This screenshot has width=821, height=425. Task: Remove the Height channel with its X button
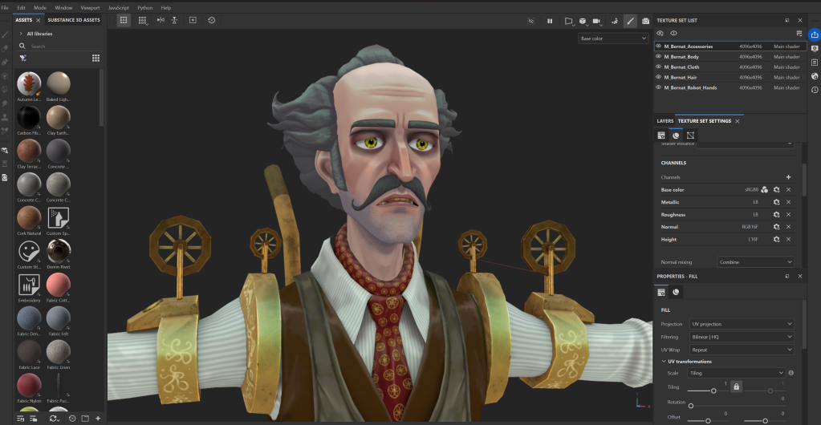(788, 239)
